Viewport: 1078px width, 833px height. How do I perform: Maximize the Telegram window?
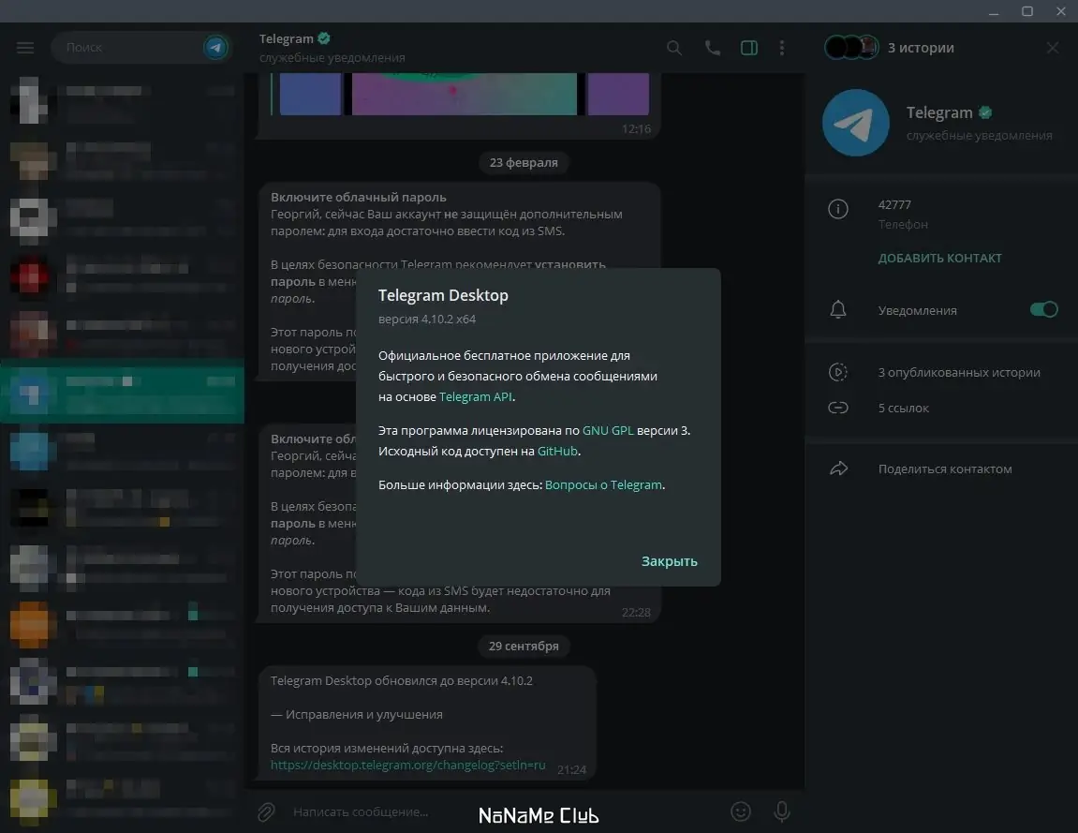1027,11
